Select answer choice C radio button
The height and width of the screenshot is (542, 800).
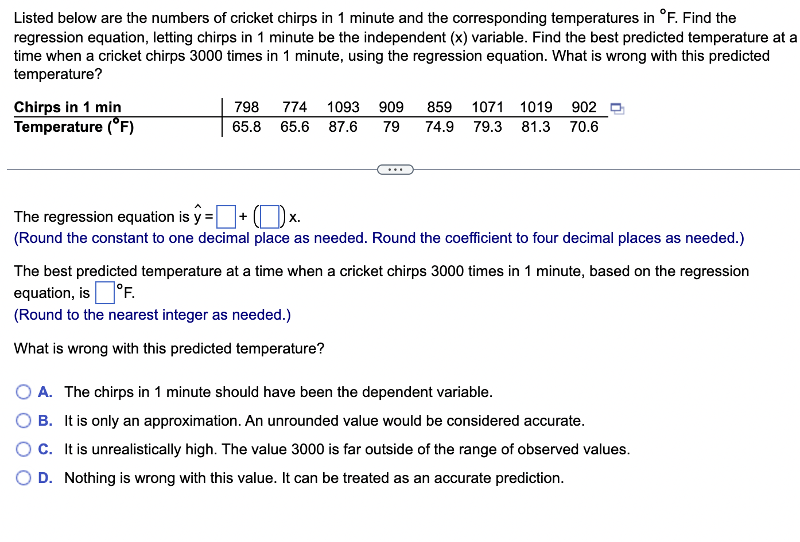[24, 449]
